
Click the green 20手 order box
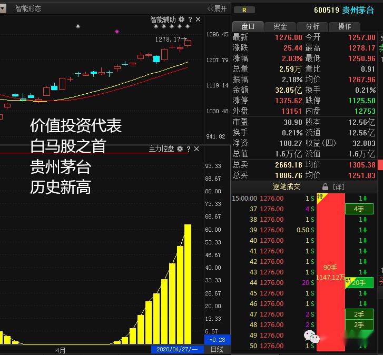pos(359,283)
